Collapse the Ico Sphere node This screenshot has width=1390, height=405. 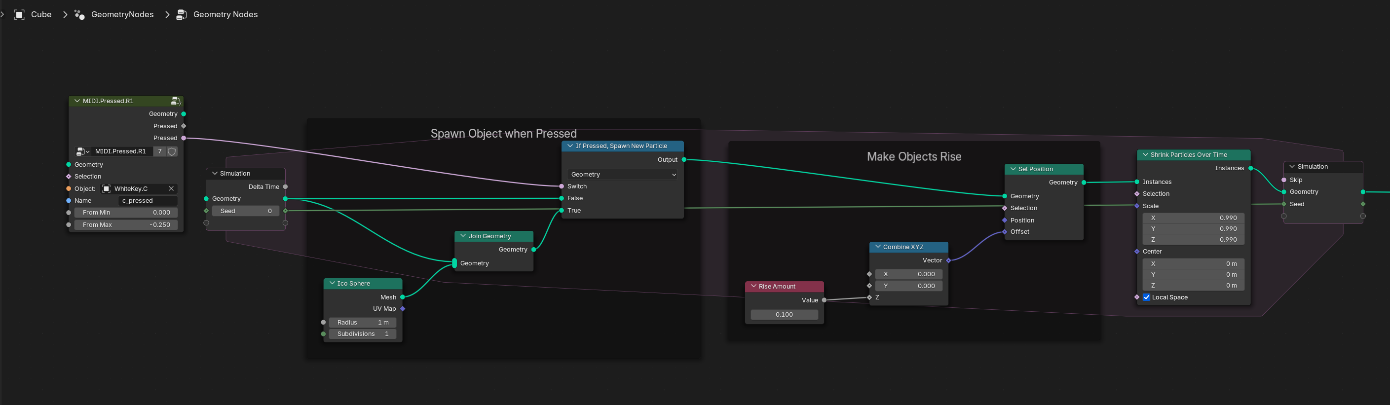pyautogui.click(x=332, y=284)
